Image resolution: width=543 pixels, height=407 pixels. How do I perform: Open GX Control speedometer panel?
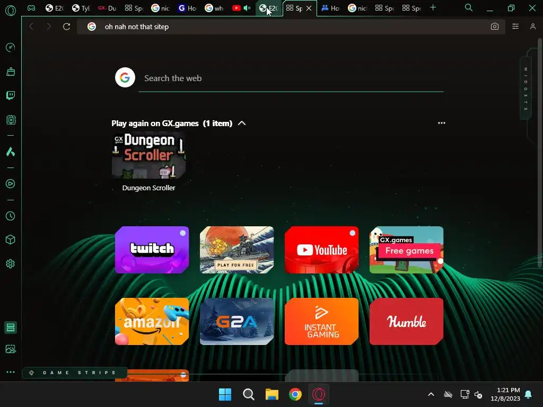pos(11,47)
